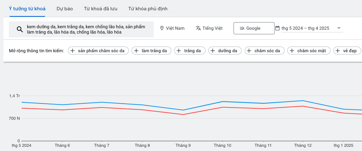Click plus icon on 'chăm sóc mặt' chip
The image size is (362, 151).
[292, 51]
